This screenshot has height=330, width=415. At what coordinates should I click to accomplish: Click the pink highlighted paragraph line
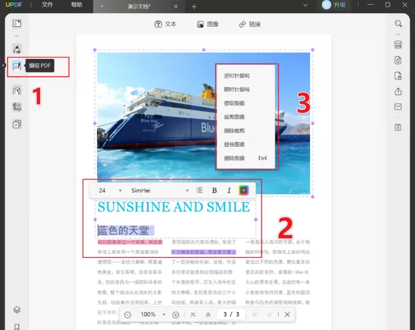point(130,242)
